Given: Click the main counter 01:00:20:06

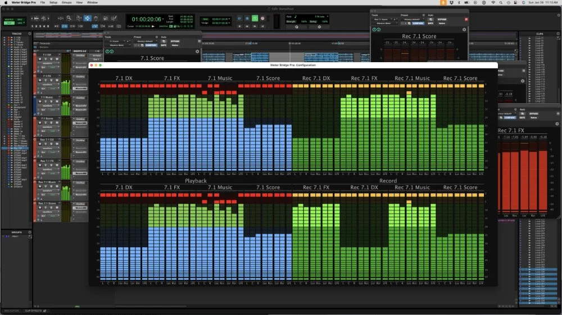Looking at the screenshot, I should point(146,19).
